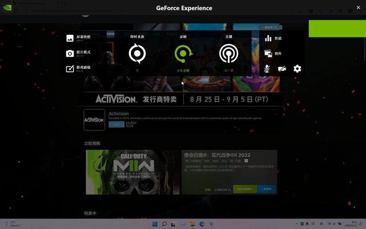Open the 性能 performance panel
This screenshot has height=229, width=366.
click(x=274, y=39)
